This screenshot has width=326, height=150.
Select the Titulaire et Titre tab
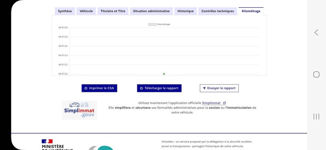point(113,11)
